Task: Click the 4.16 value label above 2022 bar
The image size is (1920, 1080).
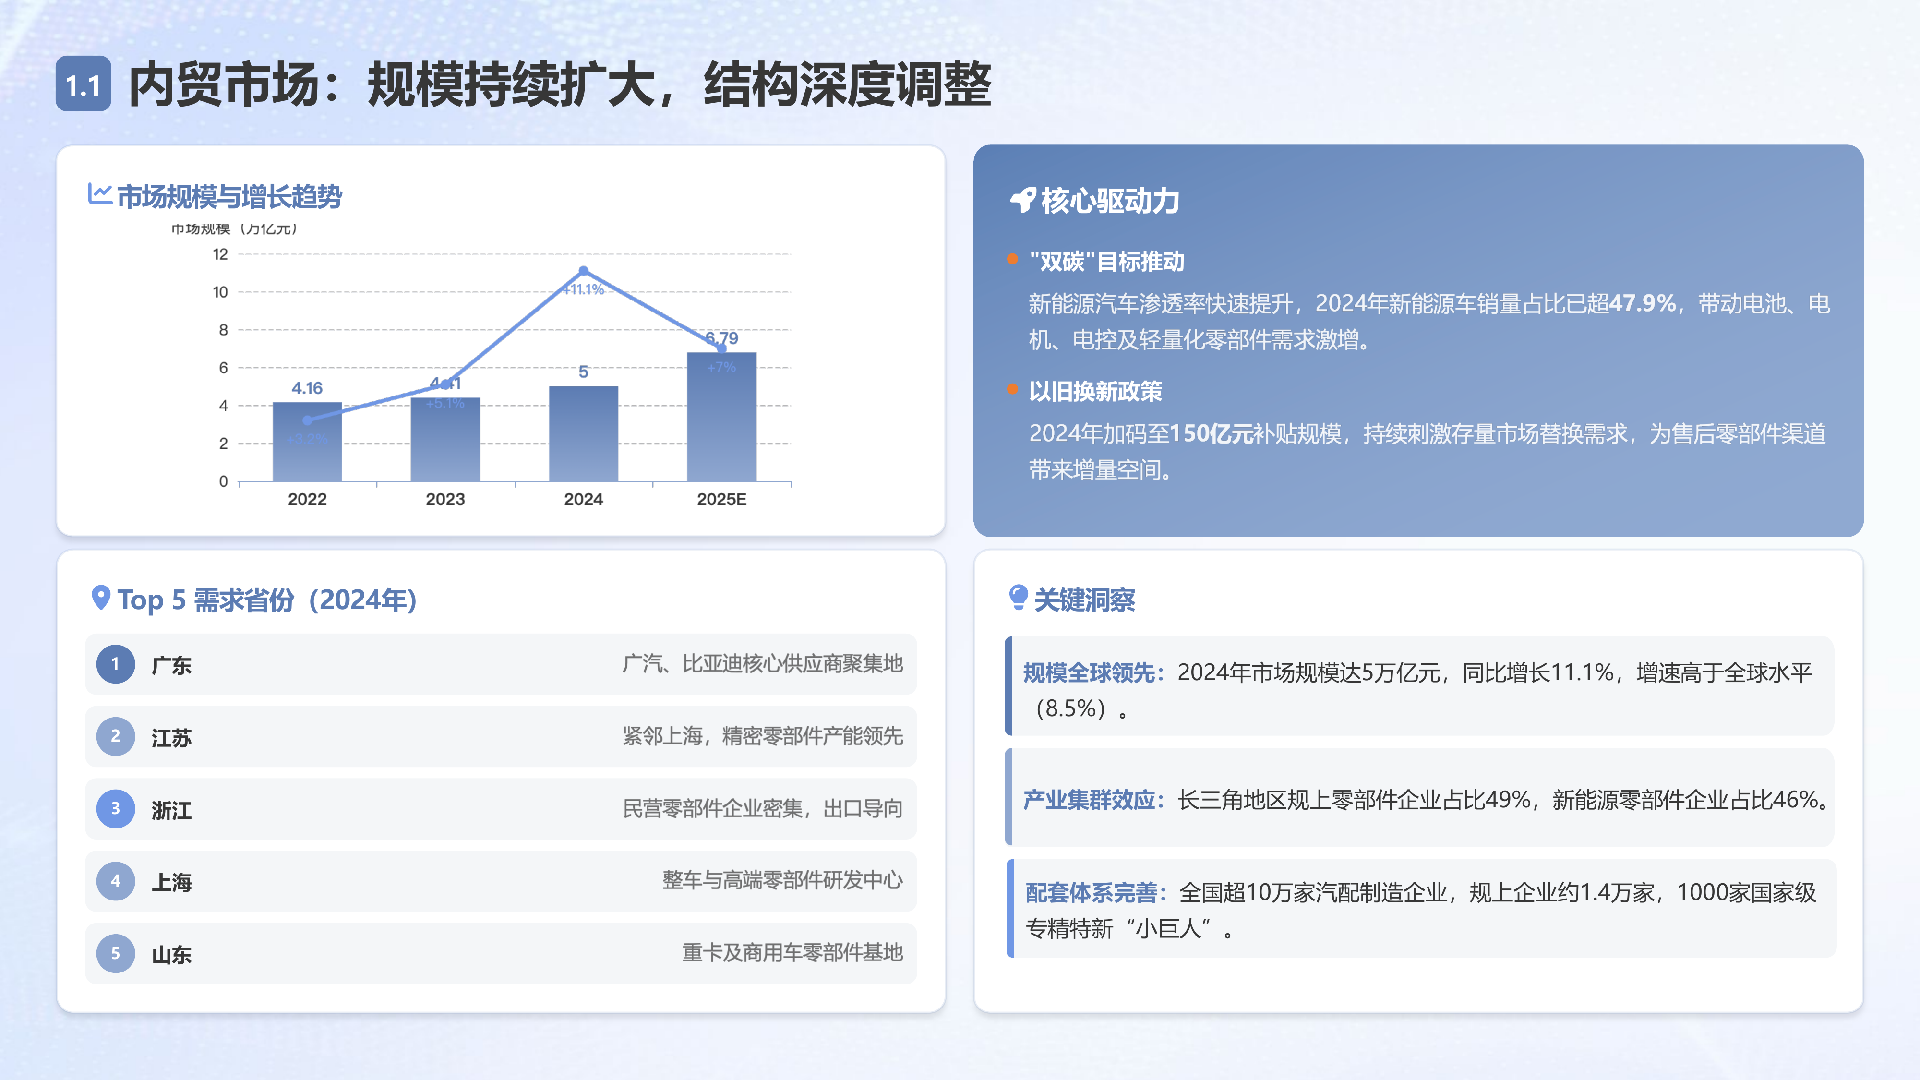Action: pos(307,387)
